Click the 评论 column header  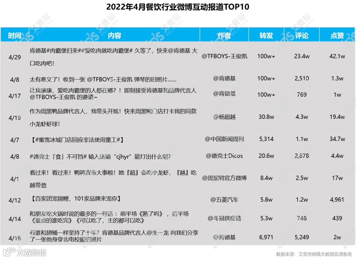(302, 35)
